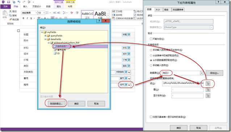Click the help question mark in the select field dialog
Image resolution: width=231 pixels, height=132 pixels.
[x=99, y=21]
